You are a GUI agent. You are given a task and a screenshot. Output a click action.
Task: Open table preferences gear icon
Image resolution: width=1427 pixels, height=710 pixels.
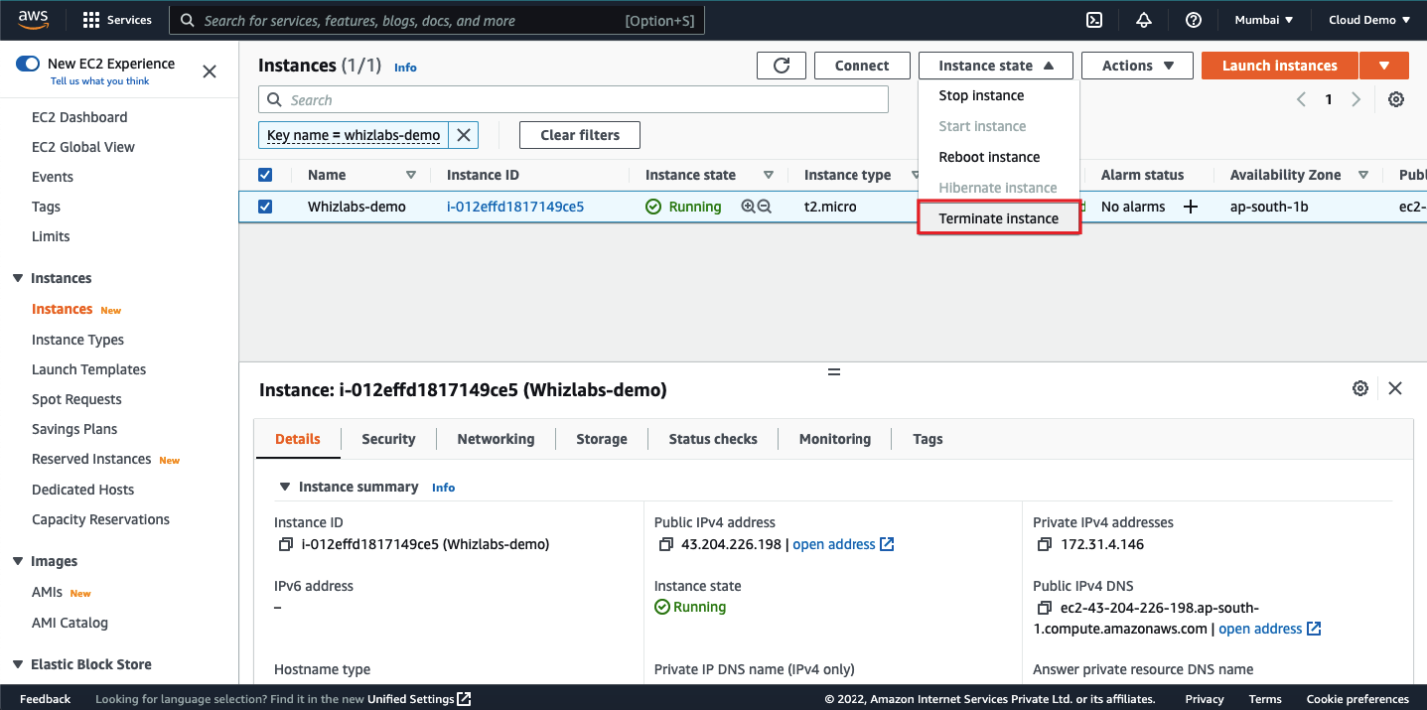pos(1396,99)
